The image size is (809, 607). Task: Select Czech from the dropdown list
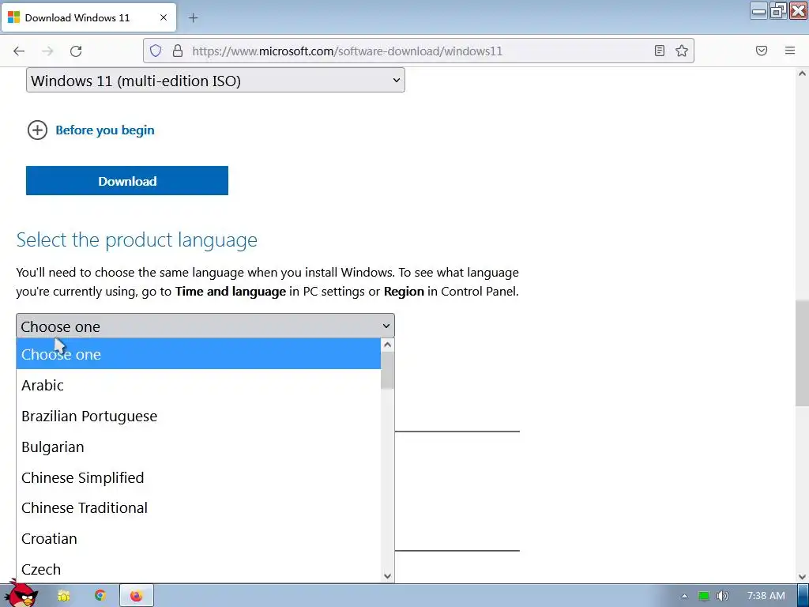point(198,569)
